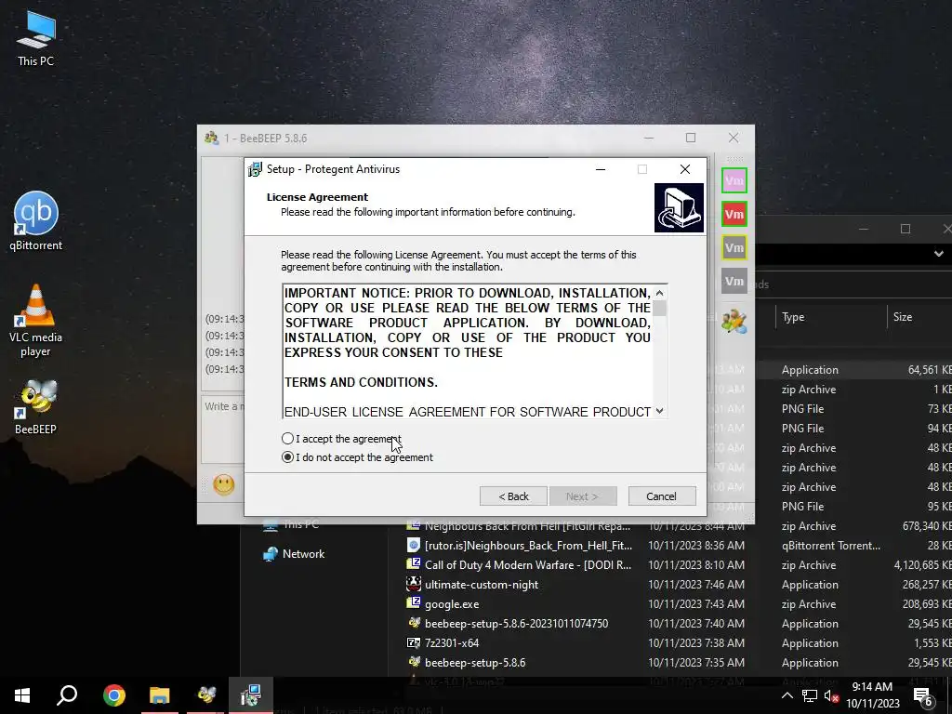This screenshot has height=714, width=952.
Task: Select 'I do not accept the agreement' option
Action: tap(288, 457)
